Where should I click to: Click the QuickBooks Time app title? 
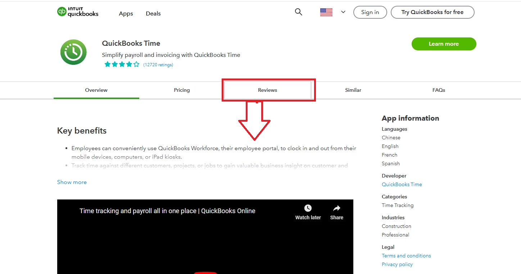coord(131,43)
